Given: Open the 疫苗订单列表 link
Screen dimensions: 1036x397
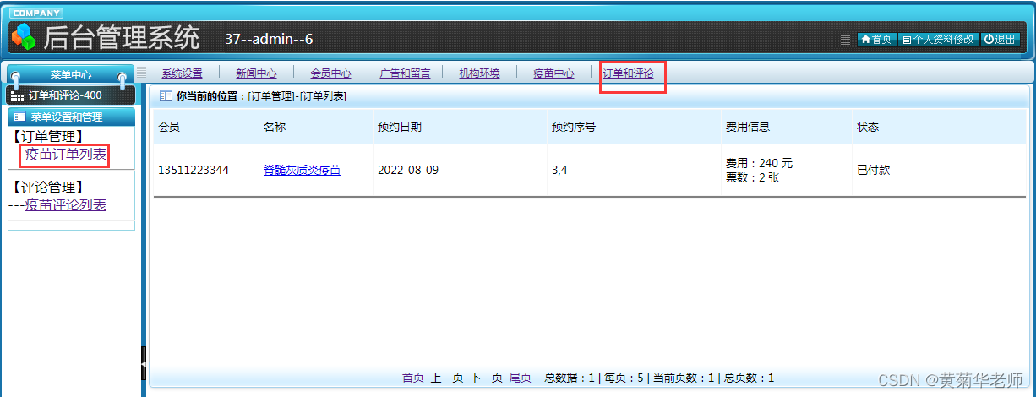Looking at the screenshot, I should pos(66,154).
